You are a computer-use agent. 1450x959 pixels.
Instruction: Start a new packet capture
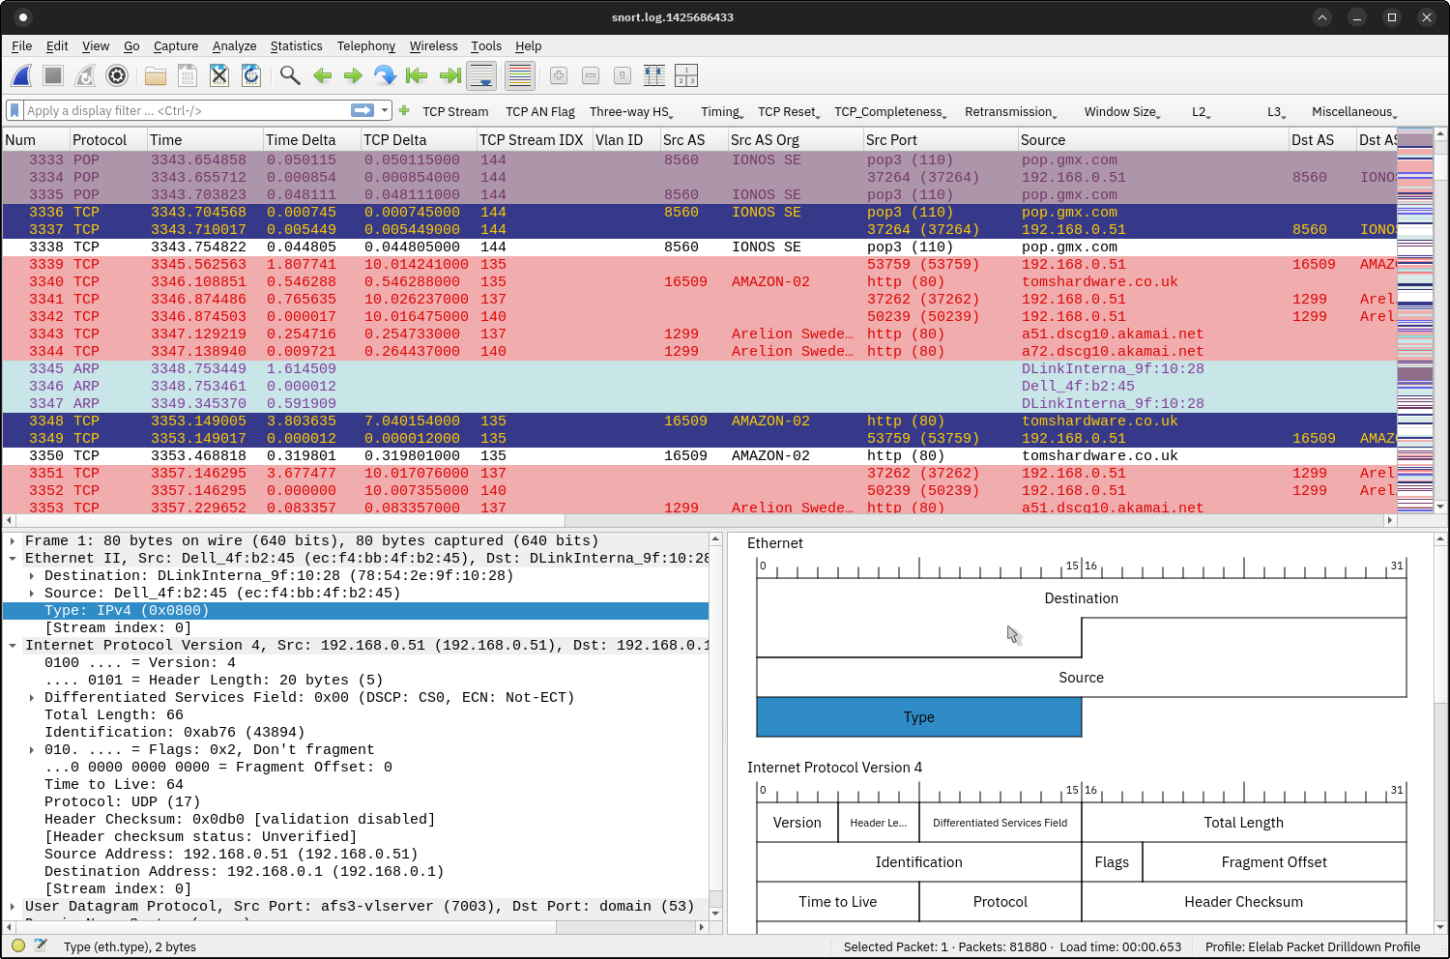point(20,75)
